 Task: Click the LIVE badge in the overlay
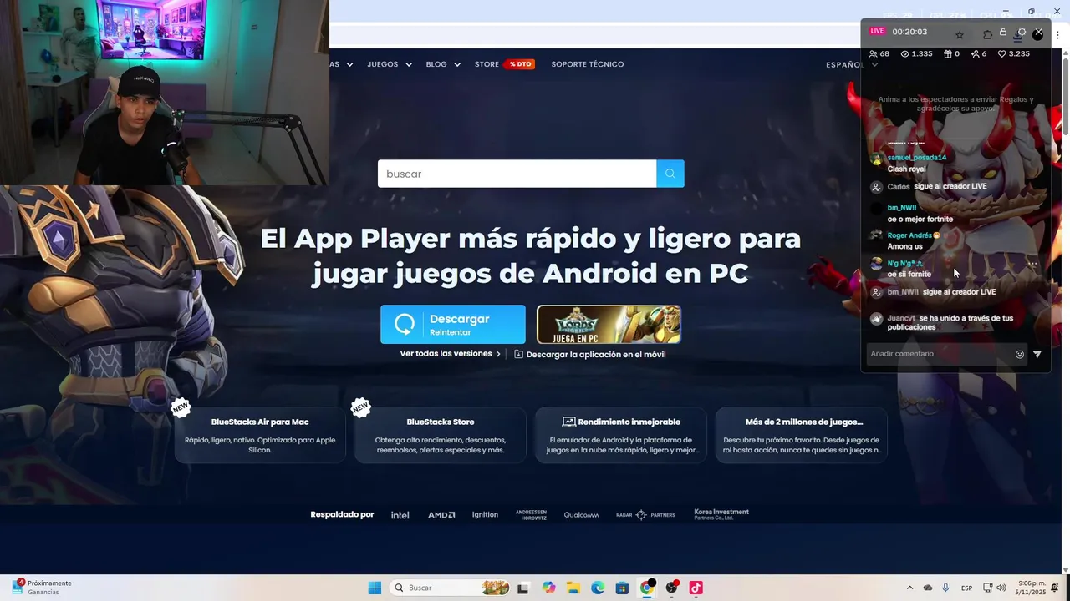coord(877,31)
